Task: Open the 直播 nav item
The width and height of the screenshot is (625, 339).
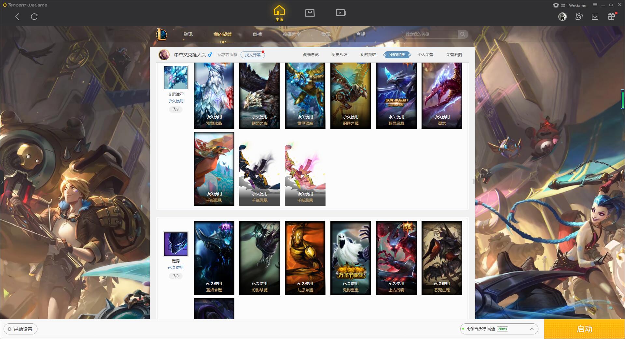Action: click(x=257, y=34)
